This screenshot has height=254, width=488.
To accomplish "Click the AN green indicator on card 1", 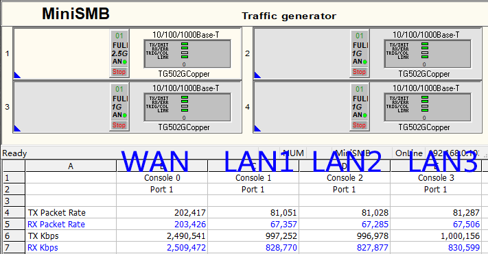I will point(124,62).
